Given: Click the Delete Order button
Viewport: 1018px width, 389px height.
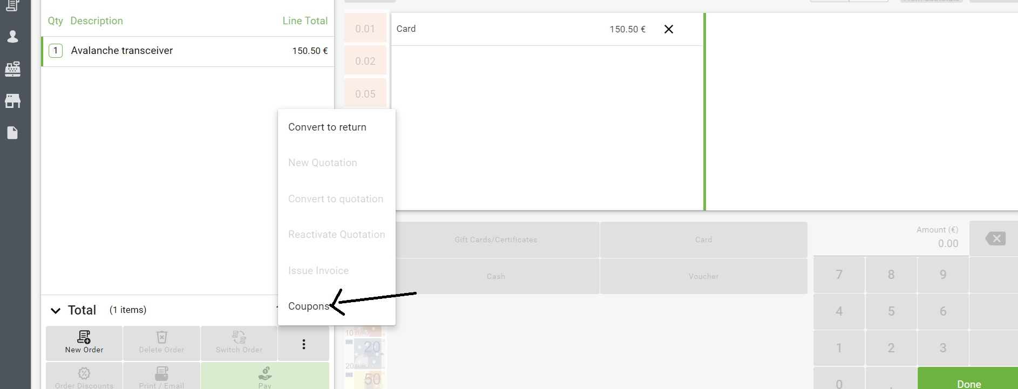Looking at the screenshot, I should (161, 343).
